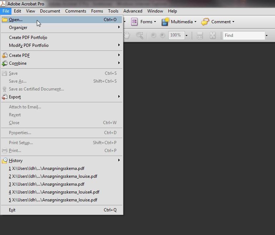This screenshot has height=235, width=275.
Task: Open the zoom percentage dropdown arrow
Action: 186,35
